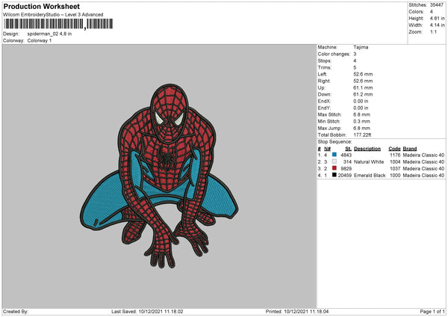Viewport: 448px width, 317px height.
Task: Click the Min Stitch value 0.3 mm
Action: tap(361, 122)
